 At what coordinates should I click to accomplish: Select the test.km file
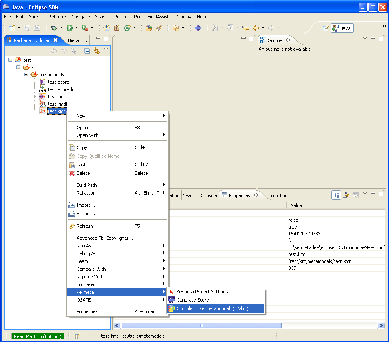click(x=55, y=97)
